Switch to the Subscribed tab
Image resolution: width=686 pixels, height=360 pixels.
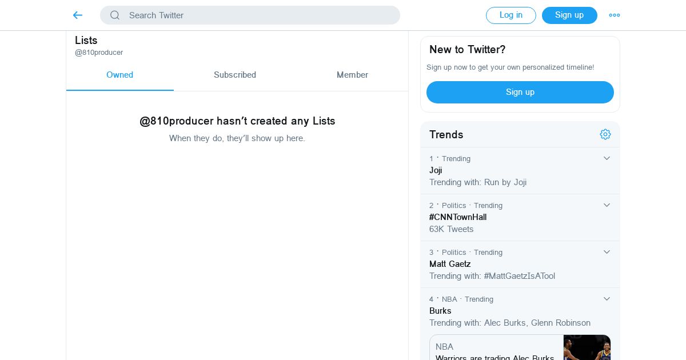click(234, 75)
